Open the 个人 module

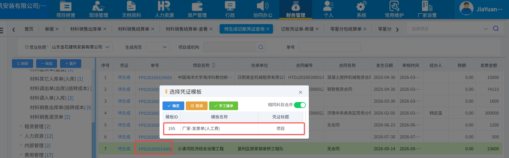pos(329,10)
